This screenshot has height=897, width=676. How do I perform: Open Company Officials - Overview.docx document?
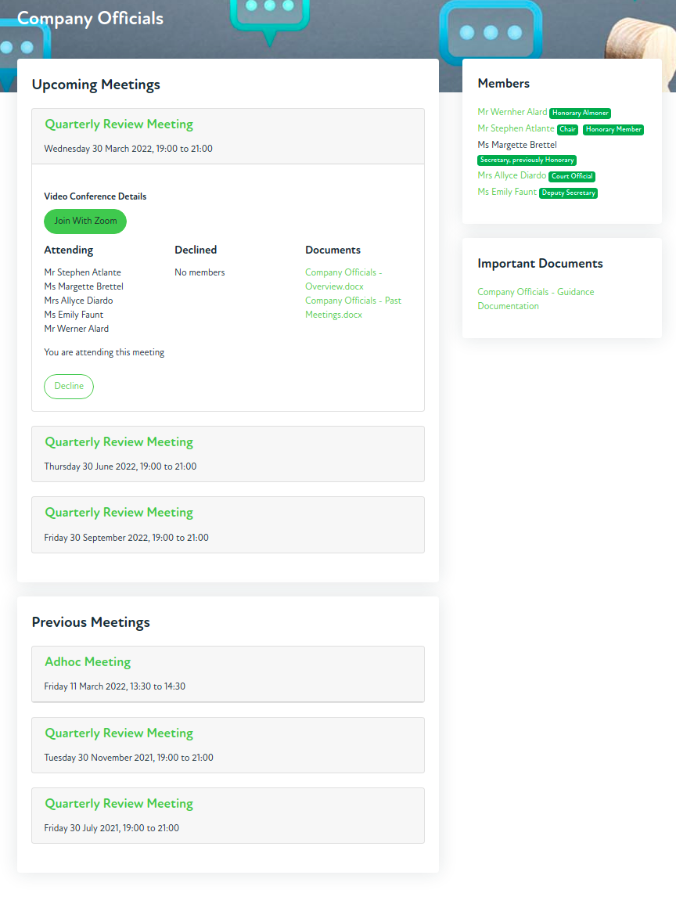(x=343, y=279)
